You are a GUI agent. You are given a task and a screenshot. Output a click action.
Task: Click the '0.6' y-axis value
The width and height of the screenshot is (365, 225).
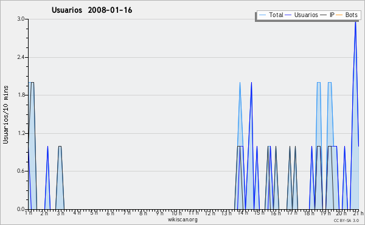point(21,171)
